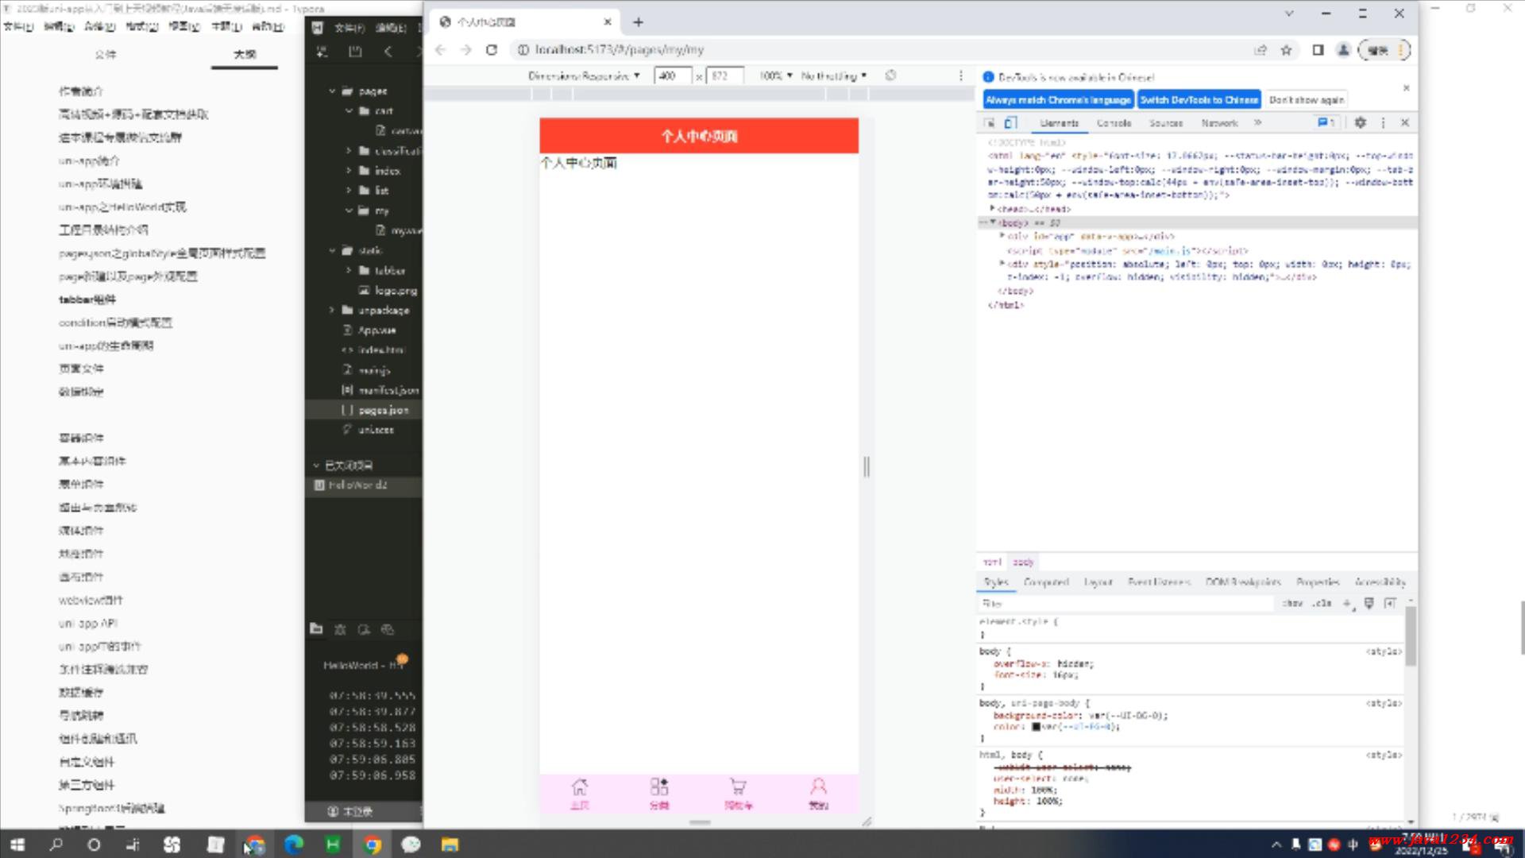Expand the unpackage folder
Image resolution: width=1525 pixels, height=858 pixels.
(332, 310)
